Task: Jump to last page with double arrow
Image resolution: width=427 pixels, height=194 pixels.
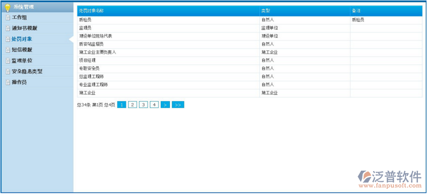Action: (x=178, y=105)
